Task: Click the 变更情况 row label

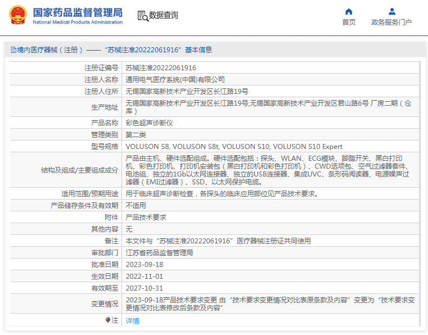Action: tap(105, 304)
